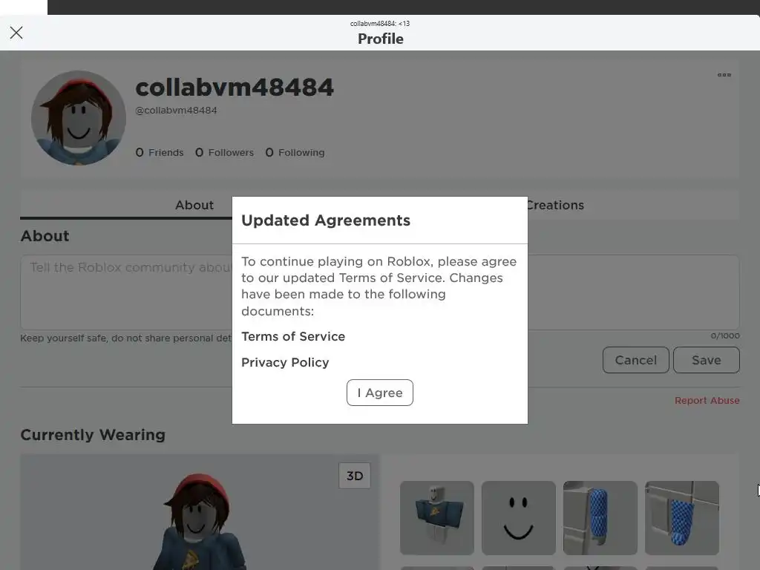
Task: Click the @collabvm48484 username handle
Action: pos(176,111)
